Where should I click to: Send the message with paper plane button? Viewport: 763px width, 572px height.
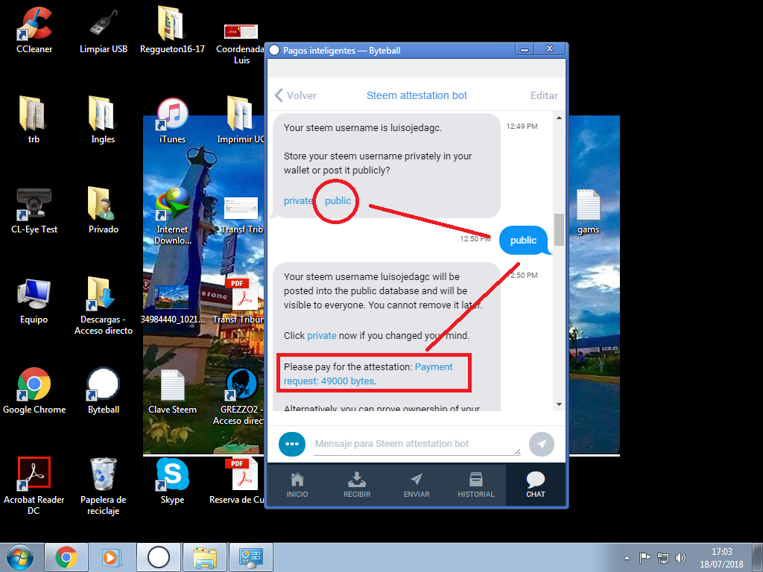click(542, 444)
